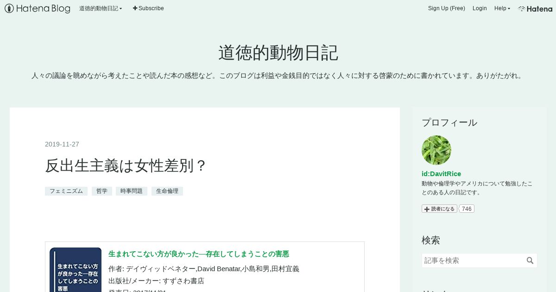The height and width of the screenshot is (292, 556).
Task: Click the blog description text under title
Action: pyautogui.click(x=278, y=76)
